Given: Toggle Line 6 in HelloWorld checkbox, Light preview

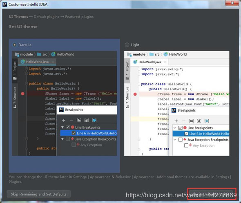Looking at the screenshot, I should pyautogui.click(x=186, y=134).
